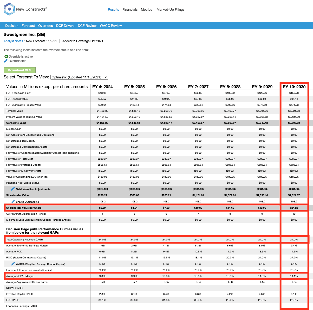
Task: Click the 'Corporate Value' row label
Action: (16, 123)
